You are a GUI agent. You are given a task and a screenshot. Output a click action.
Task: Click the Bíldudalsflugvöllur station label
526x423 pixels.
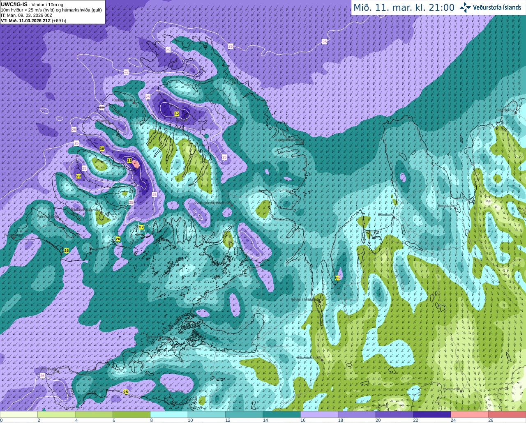coord(85,209)
